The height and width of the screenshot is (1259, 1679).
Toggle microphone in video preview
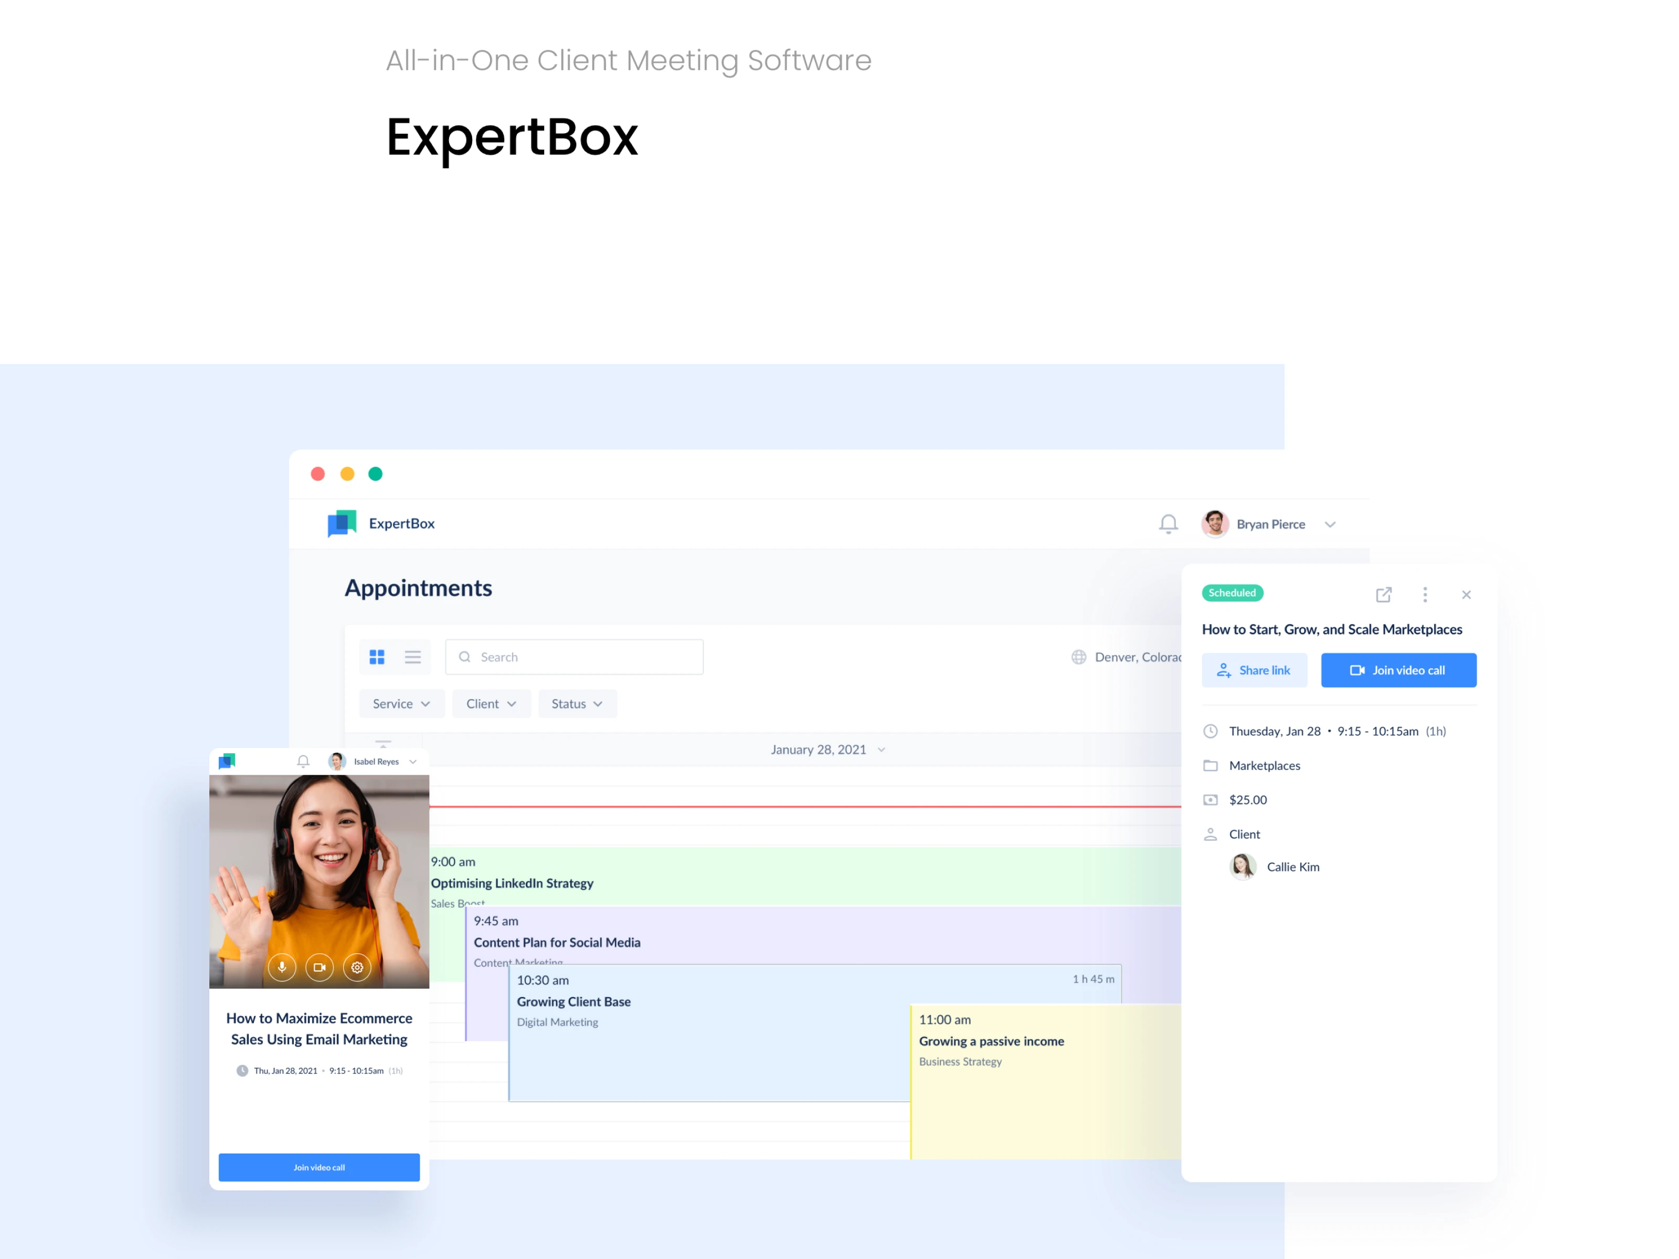(x=282, y=967)
